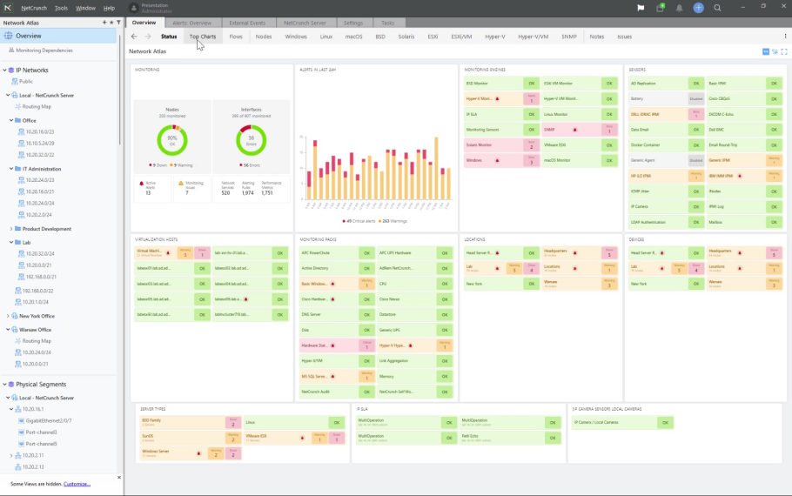The width and height of the screenshot is (792, 496).
Task: Expand the Product Development folder
Action: [x=11, y=229]
